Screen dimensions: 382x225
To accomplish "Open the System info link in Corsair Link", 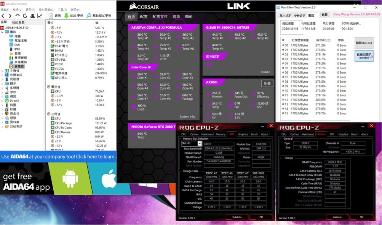I will coord(187,116).
